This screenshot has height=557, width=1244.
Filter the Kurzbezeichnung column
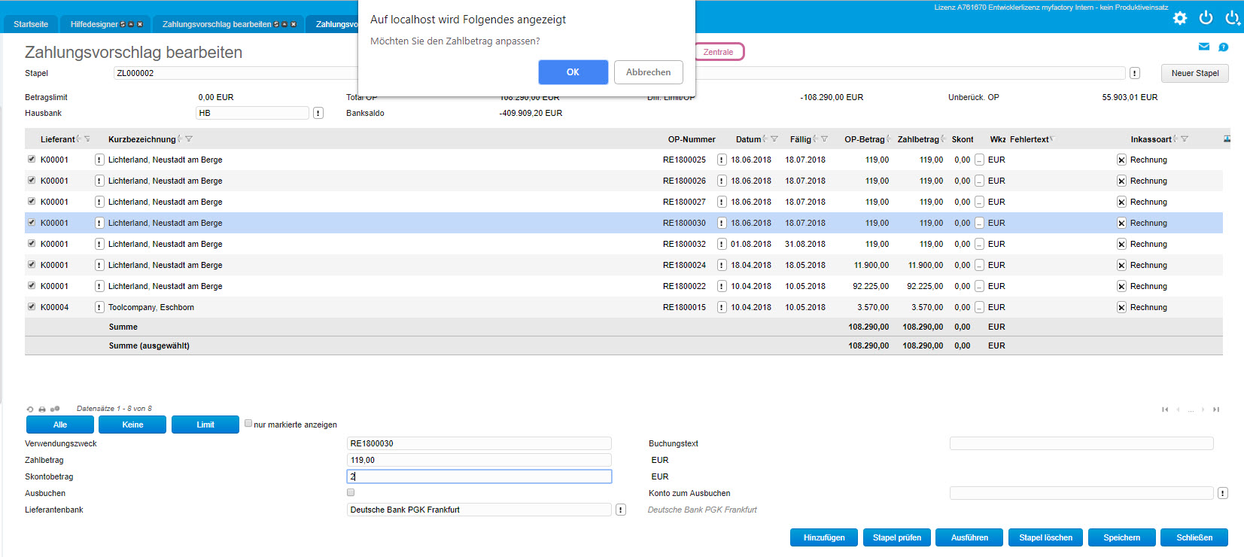click(x=189, y=138)
